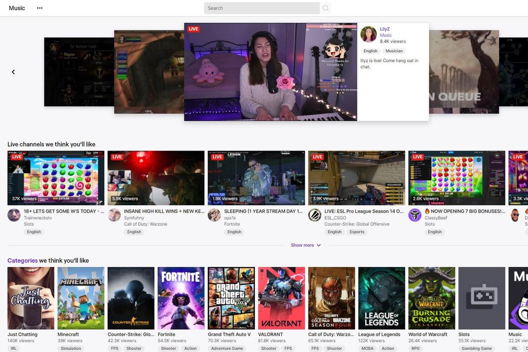This screenshot has height=352, width=528.
Task: Click LIVE badge on LilyZ stream
Action: tap(193, 29)
